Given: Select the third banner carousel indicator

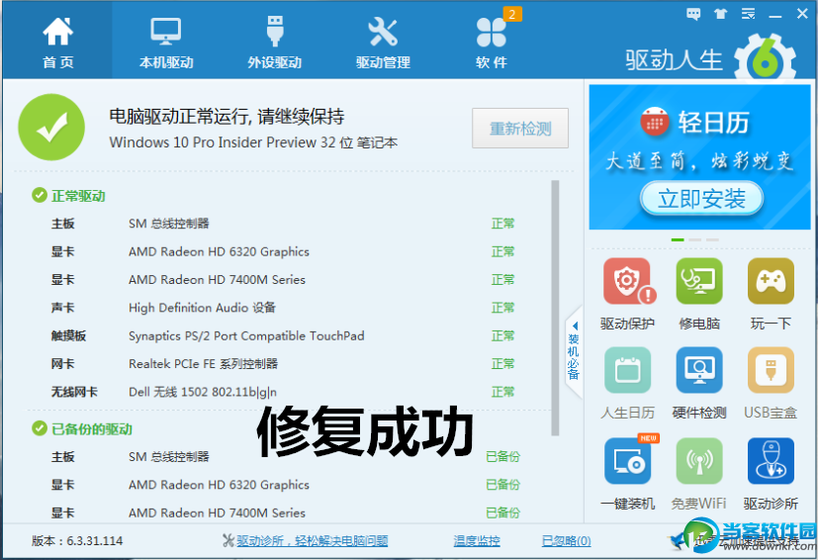Looking at the screenshot, I should click(712, 239).
